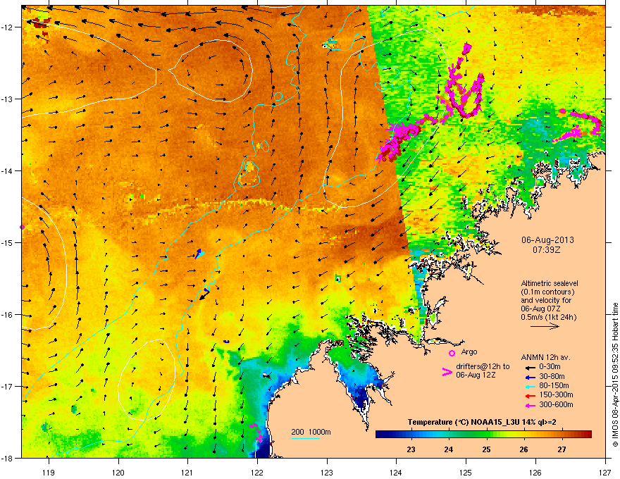Click the longitude axis label 119

49,472
